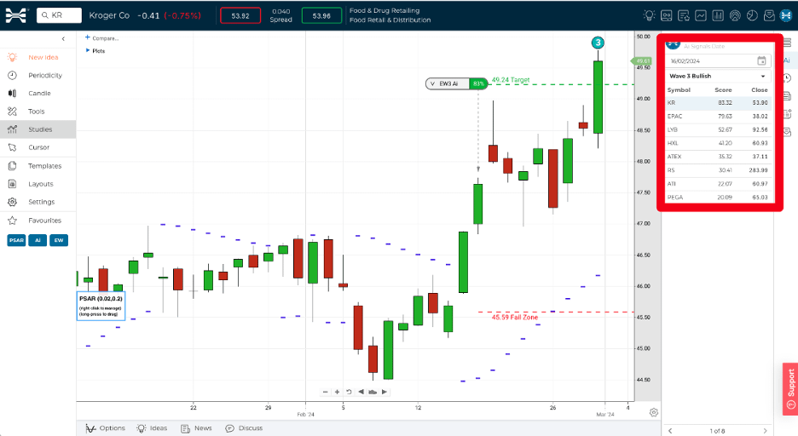The image size is (798, 436).
Task: Open the Ideas tab at bottom
Action: click(x=152, y=428)
